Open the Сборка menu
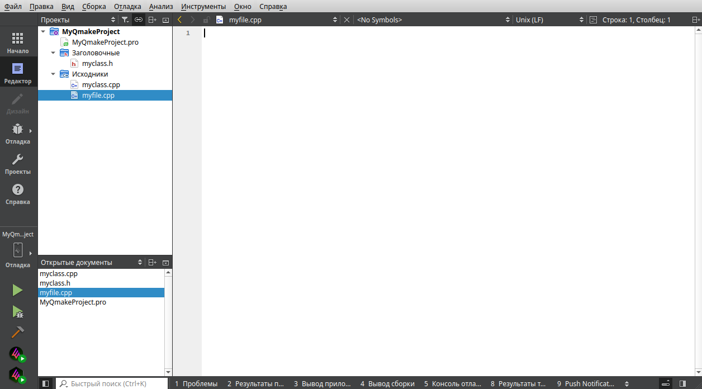 point(93,6)
